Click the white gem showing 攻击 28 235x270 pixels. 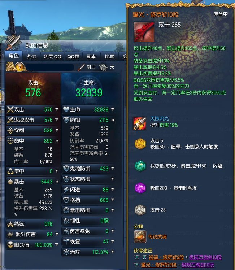140,210
